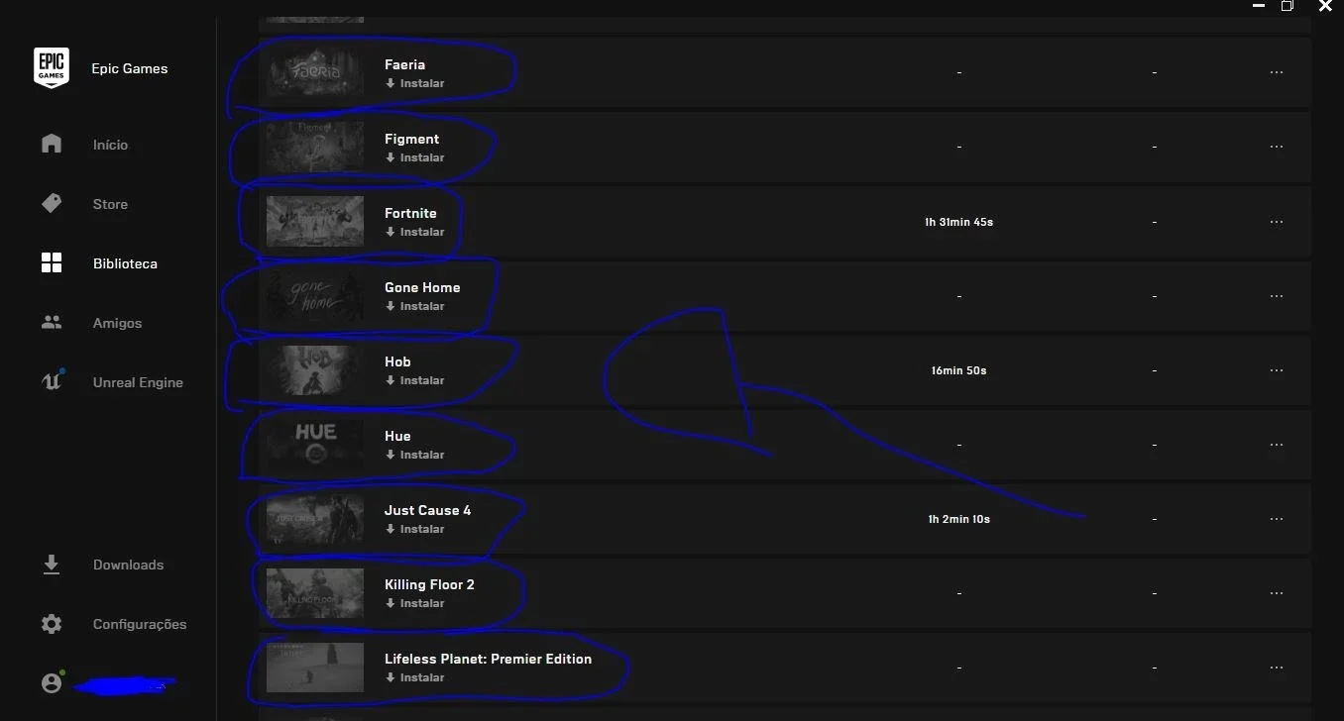Open the more options for Just Cause 4
This screenshot has height=721, width=1344.
pyautogui.click(x=1277, y=519)
